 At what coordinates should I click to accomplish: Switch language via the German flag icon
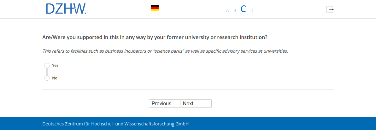pos(155,8)
